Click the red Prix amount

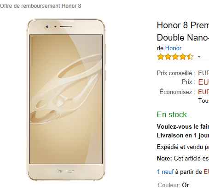[203, 82]
